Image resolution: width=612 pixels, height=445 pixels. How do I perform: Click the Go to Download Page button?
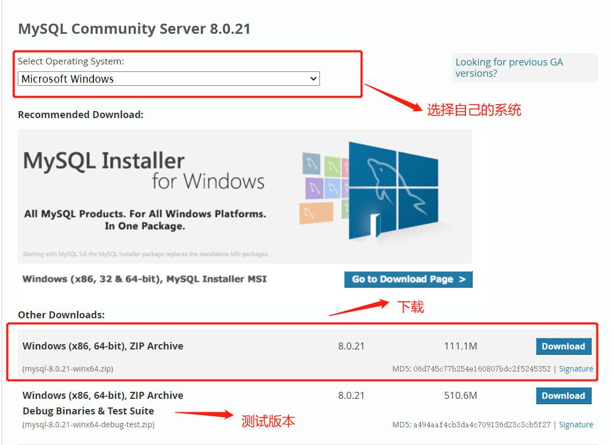(x=408, y=280)
